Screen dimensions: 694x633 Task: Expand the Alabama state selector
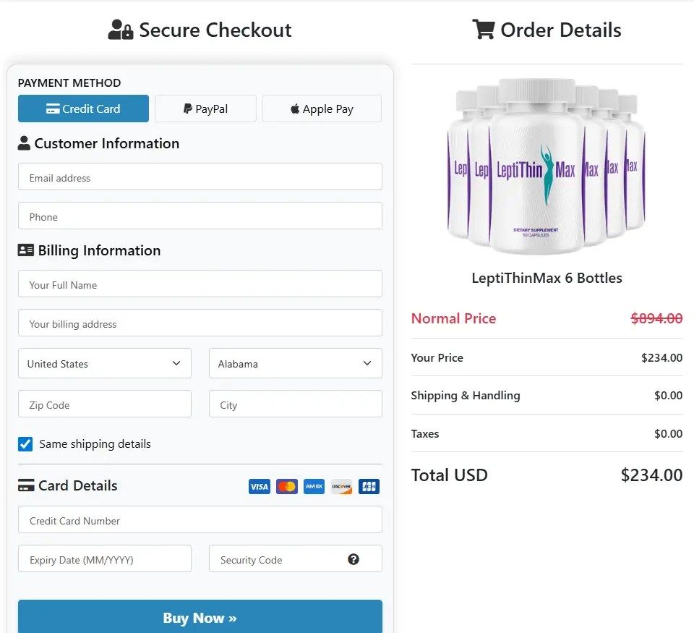295,363
